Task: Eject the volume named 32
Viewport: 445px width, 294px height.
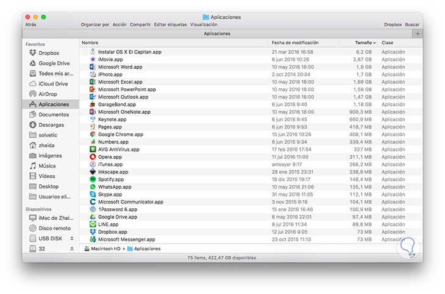Action: click(x=72, y=248)
